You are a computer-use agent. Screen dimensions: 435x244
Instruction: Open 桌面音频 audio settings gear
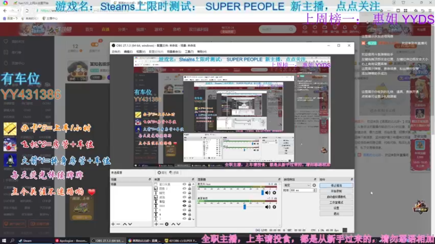click(x=275, y=207)
